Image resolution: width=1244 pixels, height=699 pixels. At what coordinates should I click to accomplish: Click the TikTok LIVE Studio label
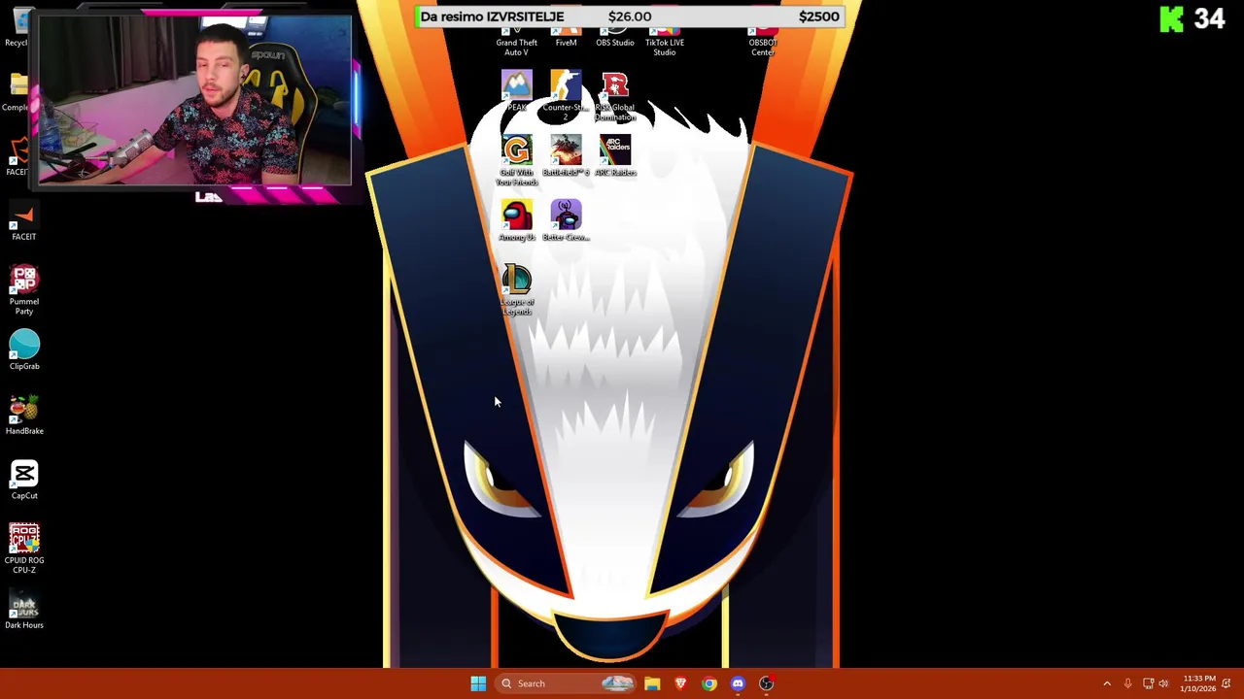pos(665,47)
